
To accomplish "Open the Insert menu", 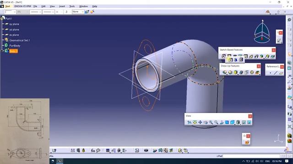I will tap(62, 6).
